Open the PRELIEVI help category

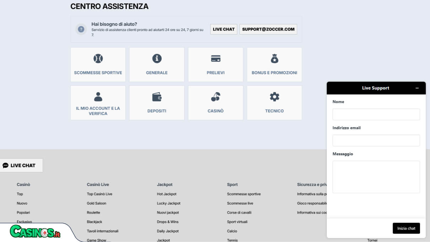coord(216,64)
